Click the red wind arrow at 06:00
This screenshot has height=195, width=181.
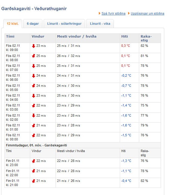point(34,76)
